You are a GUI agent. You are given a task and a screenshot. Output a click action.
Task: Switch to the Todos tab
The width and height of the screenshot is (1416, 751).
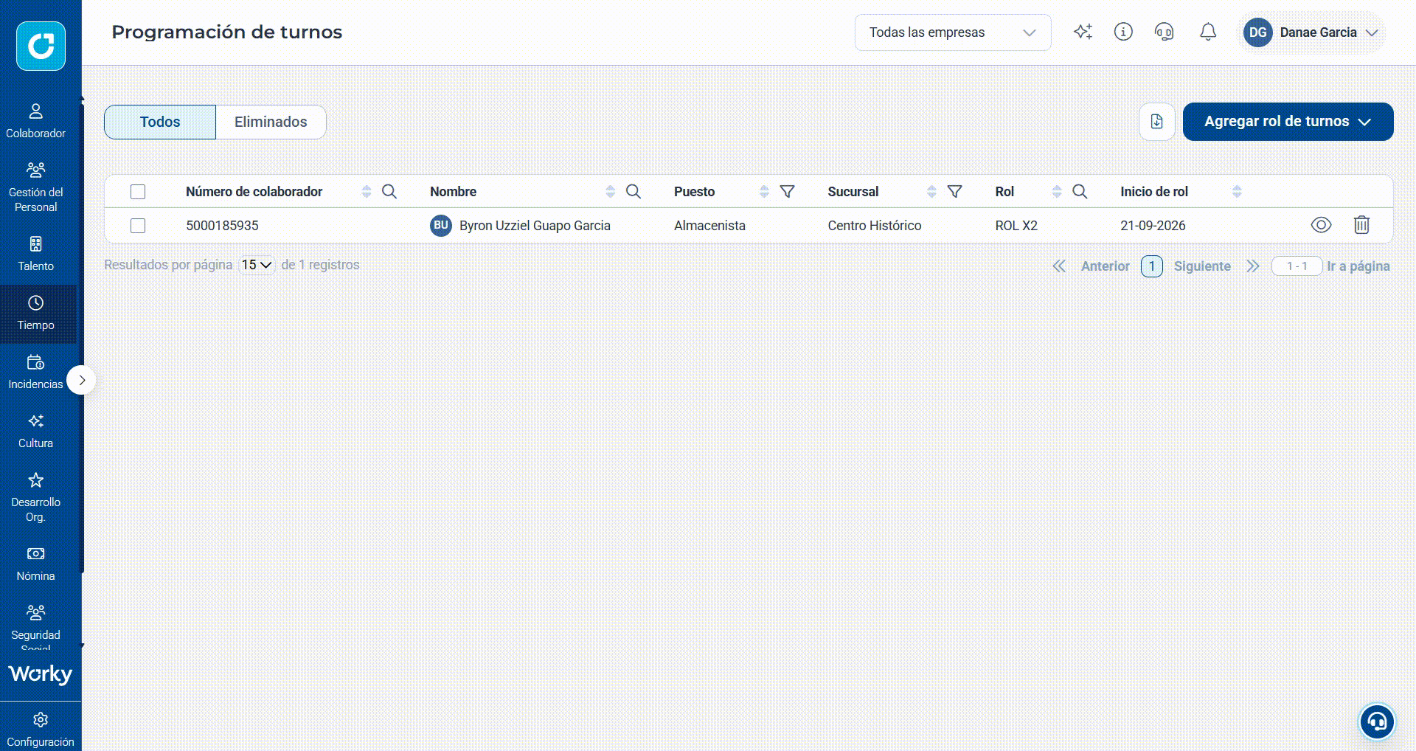pos(160,122)
